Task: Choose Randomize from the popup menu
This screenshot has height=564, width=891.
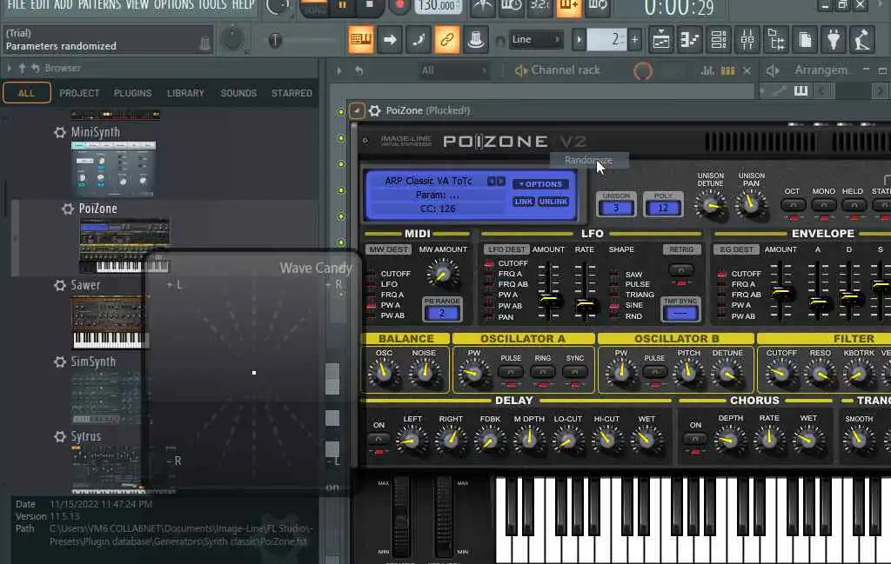Action: point(589,161)
